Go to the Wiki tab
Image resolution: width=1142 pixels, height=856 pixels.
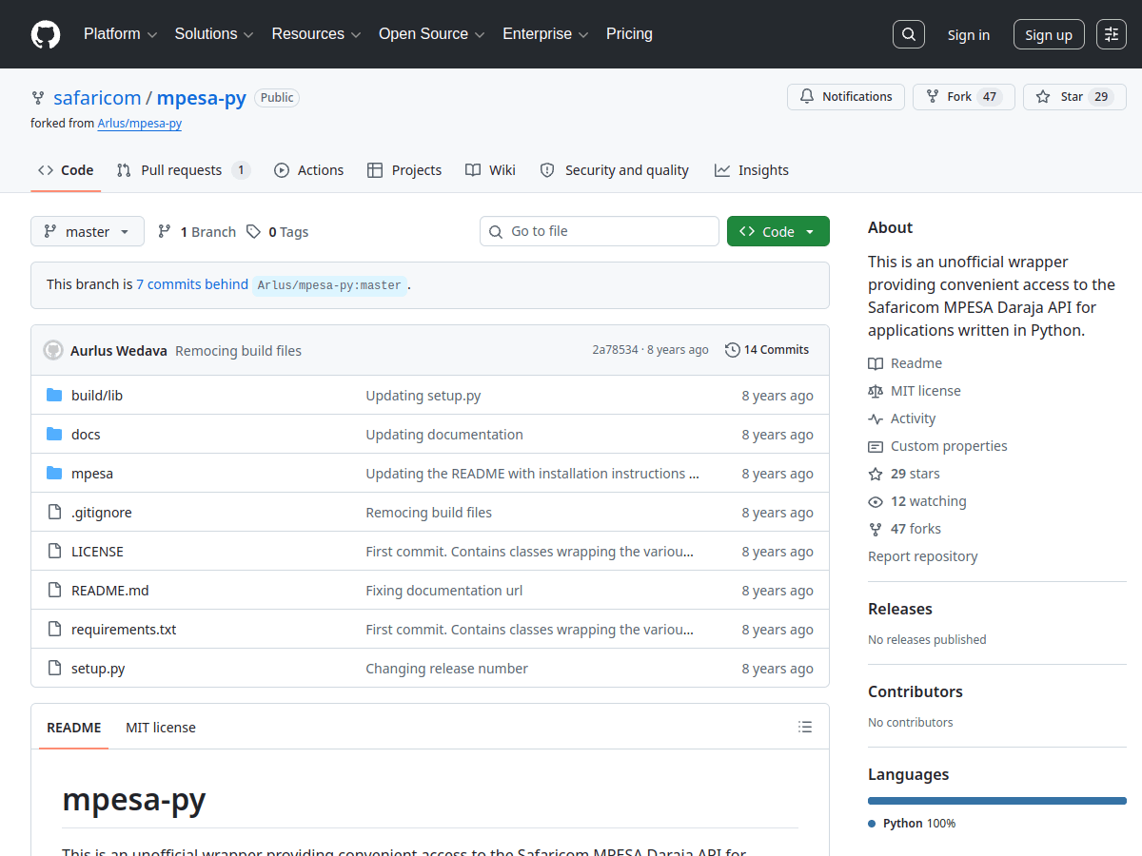(490, 170)
